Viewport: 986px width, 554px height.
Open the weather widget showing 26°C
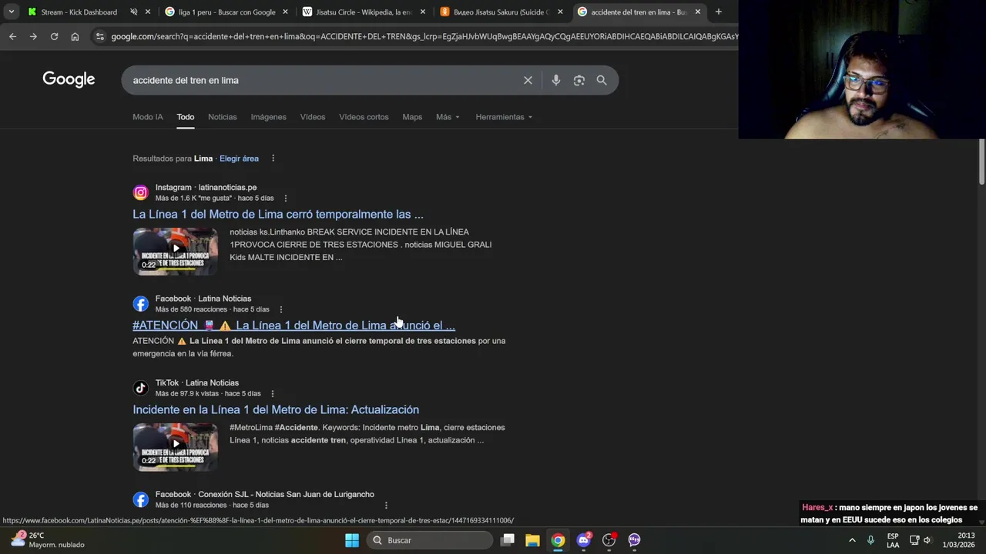tap(46, 540)
